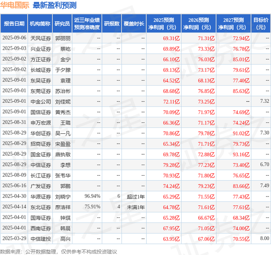
Task: Click the 国金证券 institution cell
Action: [x=41, y=155]
